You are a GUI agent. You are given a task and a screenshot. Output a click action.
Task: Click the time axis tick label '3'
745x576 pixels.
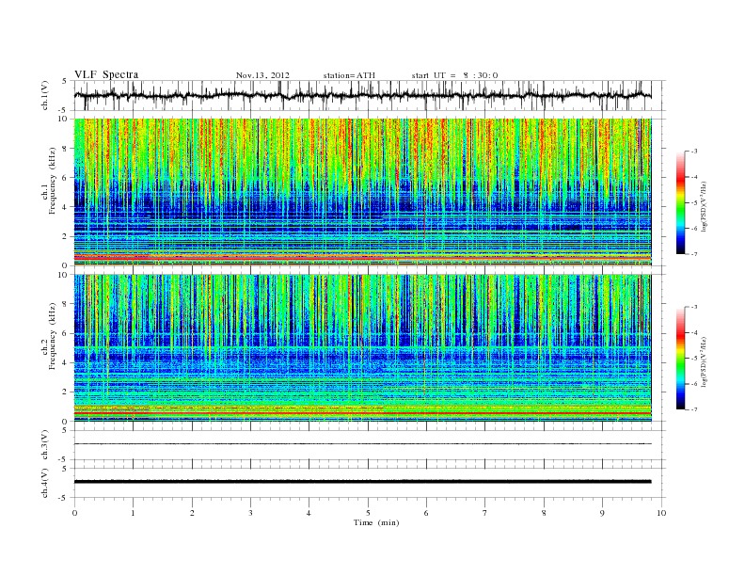250,513
